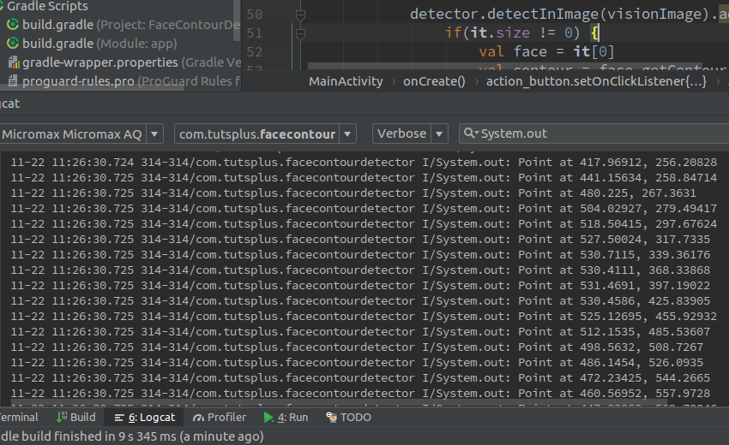The image size is (729, 445).
Task: Click the proguard-rules.pro file icon
Action: point(14,80)
